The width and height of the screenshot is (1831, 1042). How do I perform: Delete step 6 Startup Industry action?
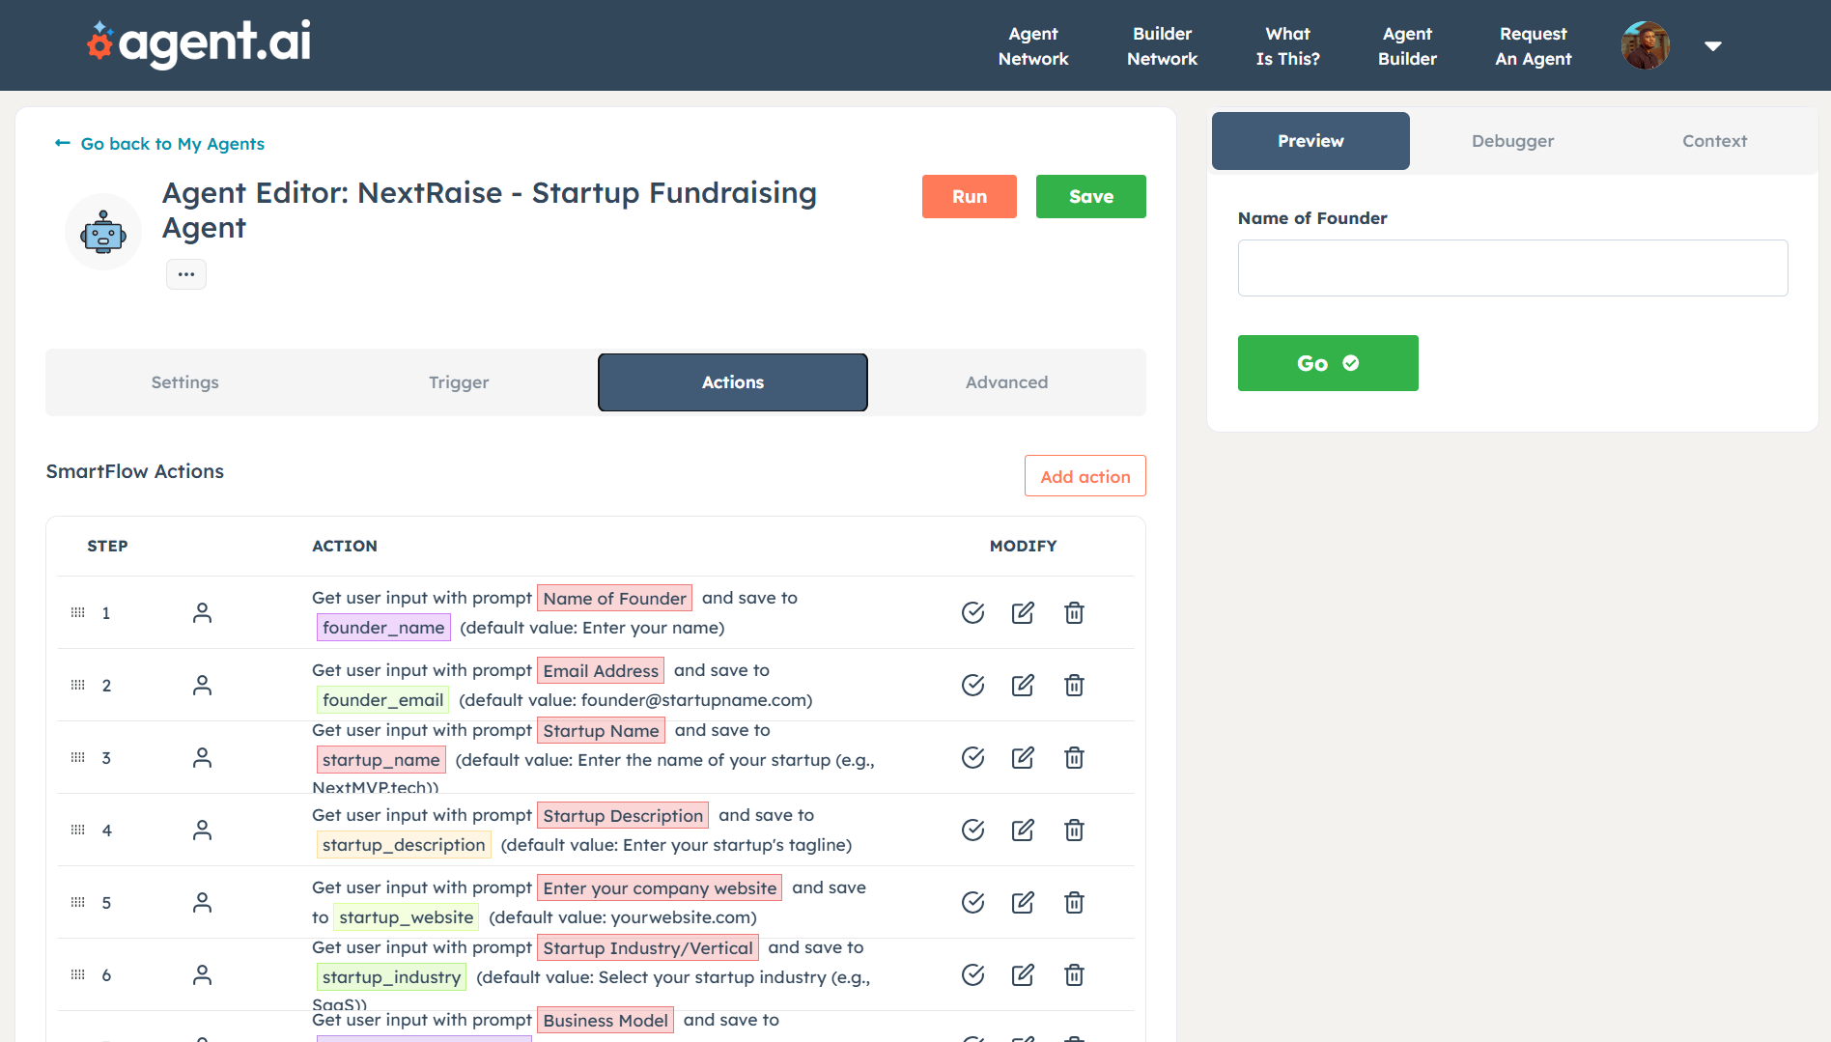(1074, 975)
